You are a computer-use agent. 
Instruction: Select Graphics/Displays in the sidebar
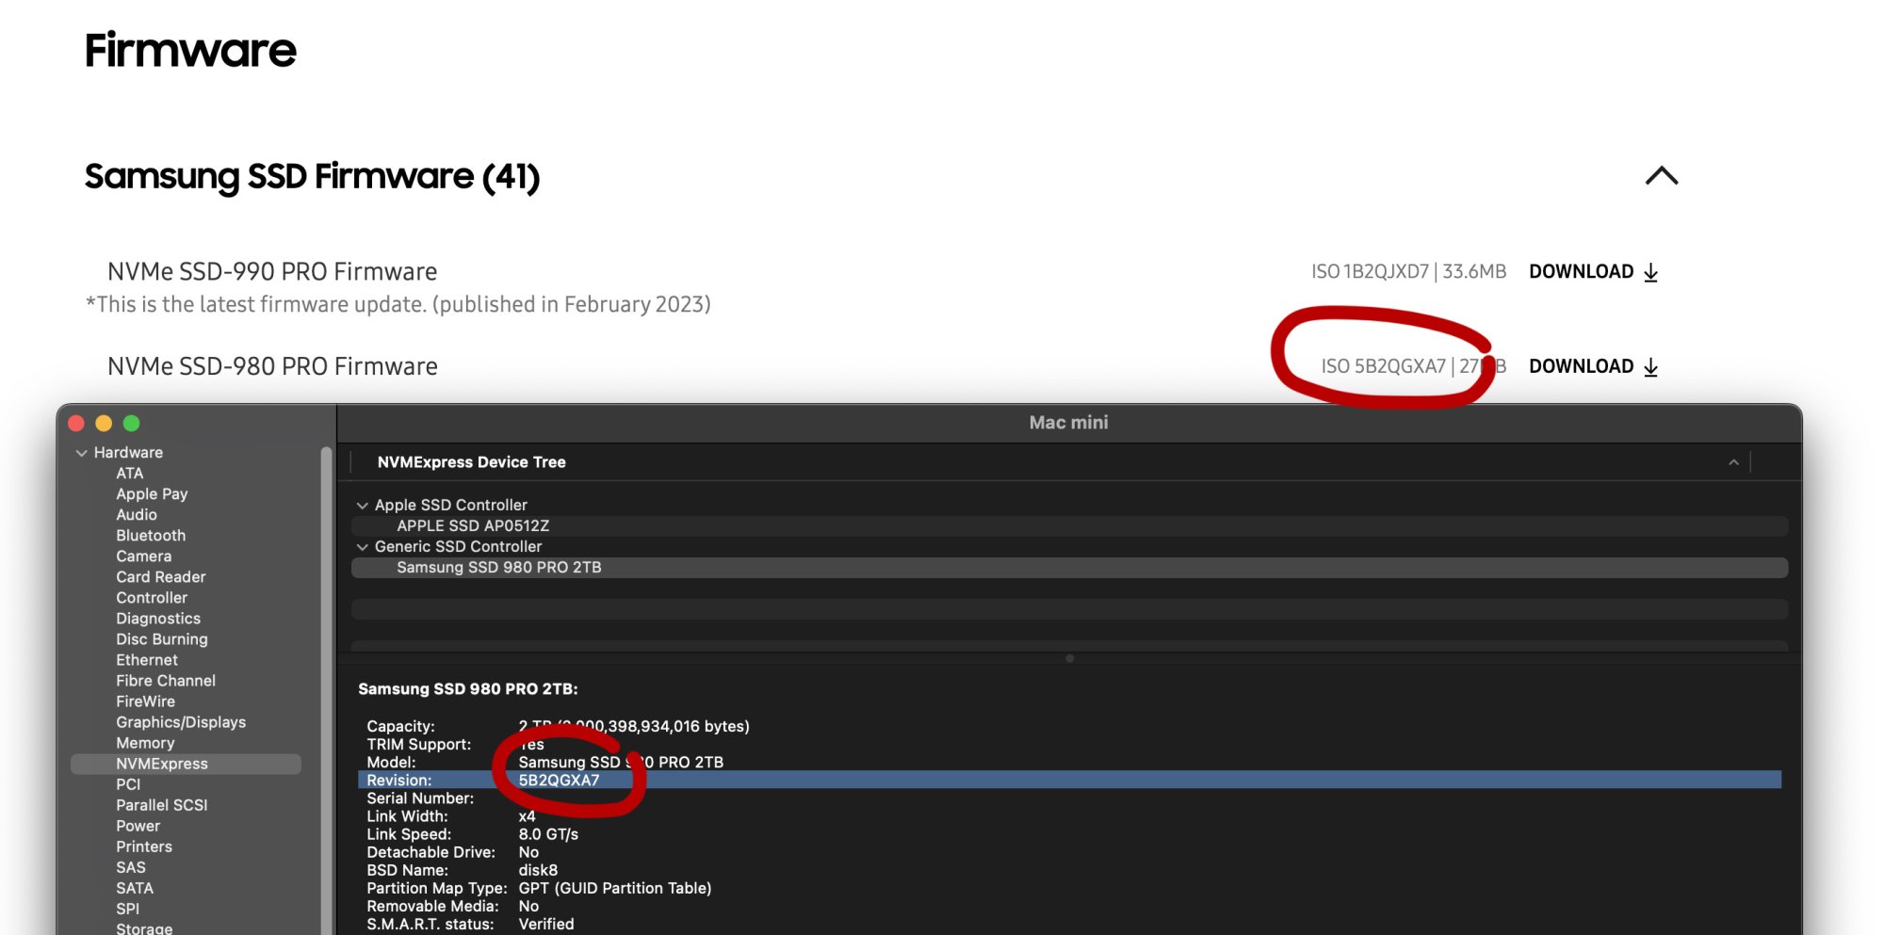point(181,722)
